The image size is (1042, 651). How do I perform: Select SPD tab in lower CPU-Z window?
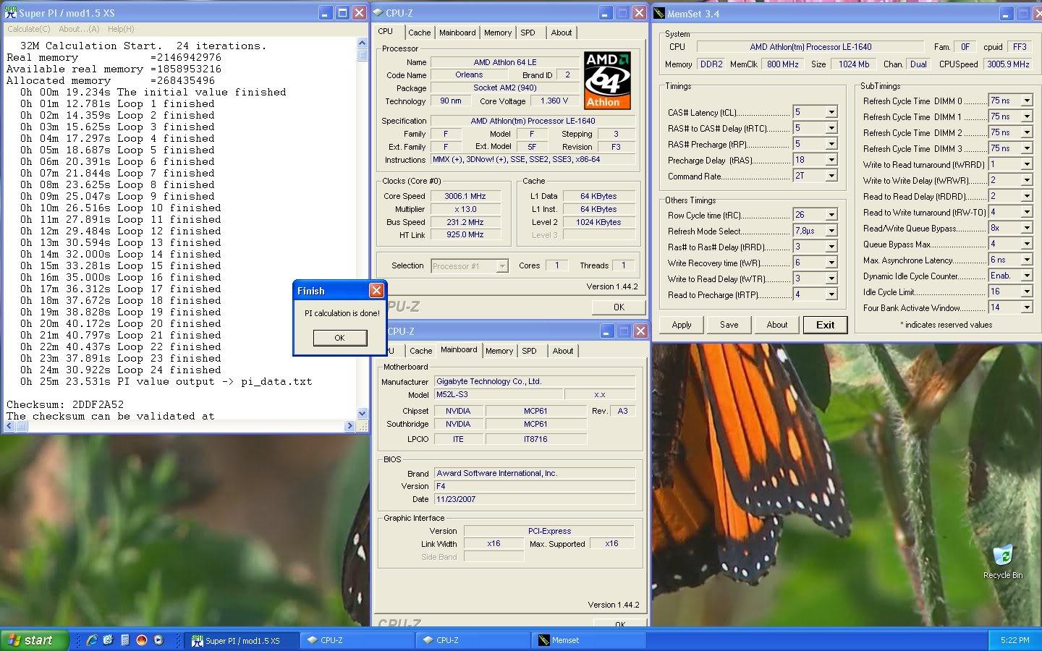pos(530,351)
